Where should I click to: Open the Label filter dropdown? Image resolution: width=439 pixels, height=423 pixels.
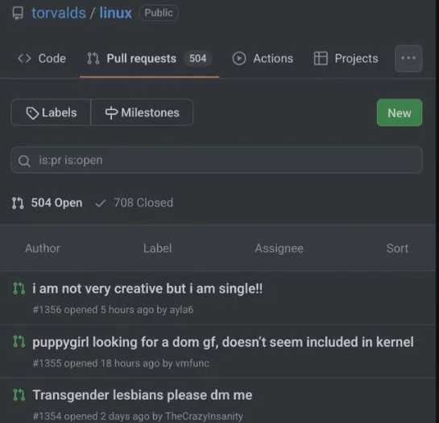(x=158, y=249)
